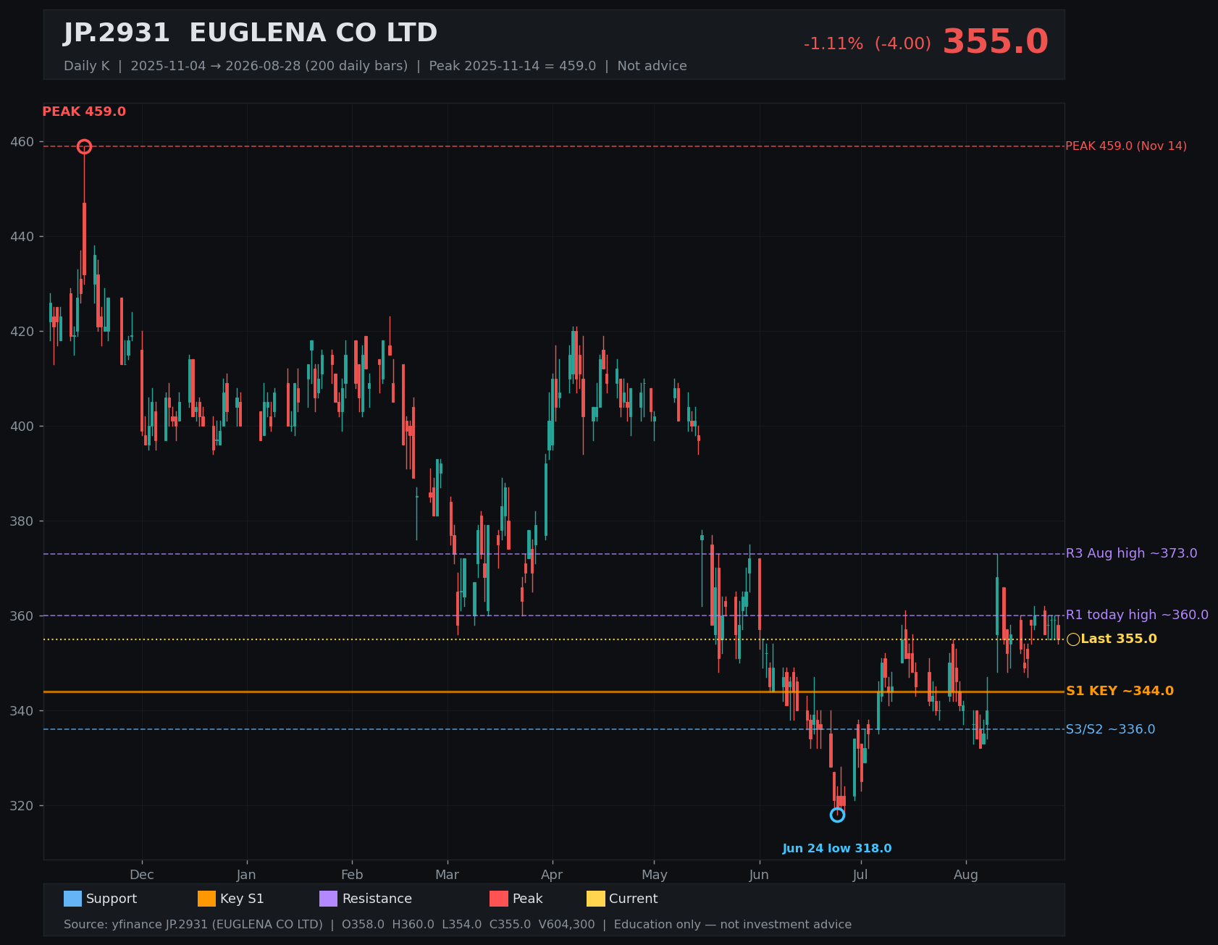Click the "2025-11-04 → 2026-08-28 (200 daily bars)" range
Viewport: 1218px width, 945px height.
(269, 66)
